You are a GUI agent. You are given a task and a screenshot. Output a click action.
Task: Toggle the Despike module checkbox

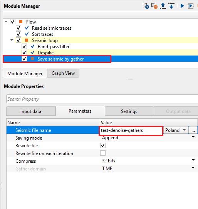pos(24,52)
